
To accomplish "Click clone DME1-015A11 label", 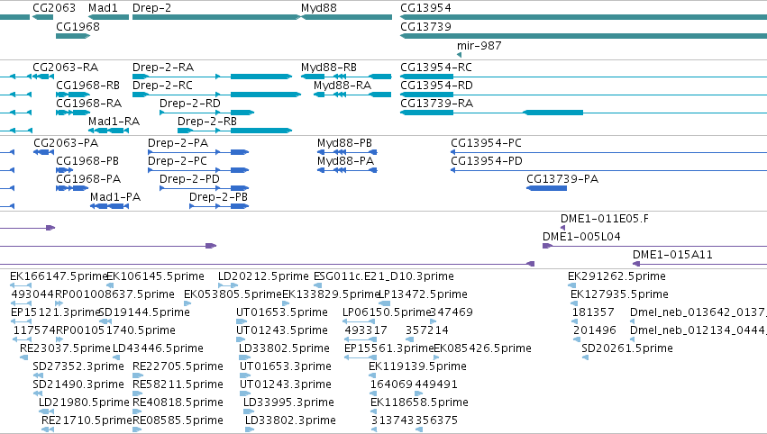I will (x=672, y=255).
